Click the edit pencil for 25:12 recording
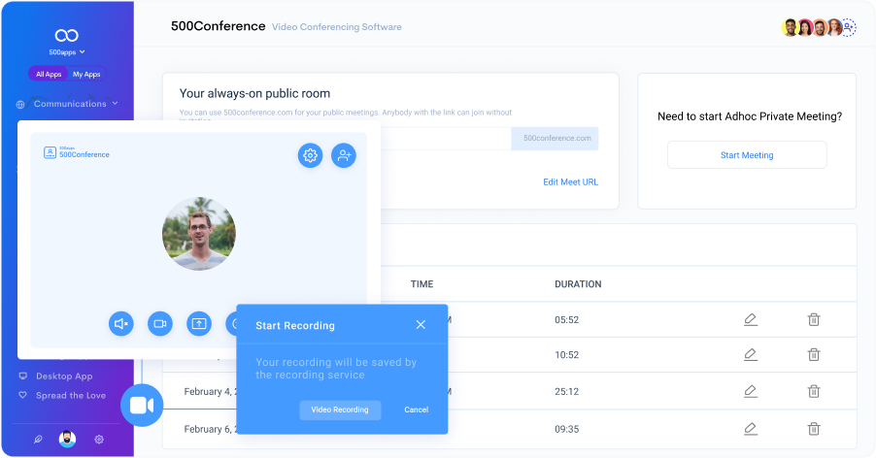 point(750,392)
